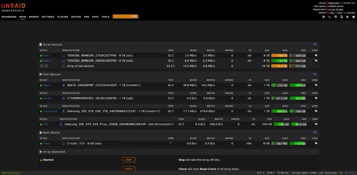Viewport: 357px width, 175px height.
Task: Click the disk icon beside TOSHIBA Z7A5K2SCFP9E
Action: (64, 55)
